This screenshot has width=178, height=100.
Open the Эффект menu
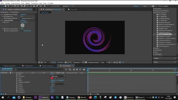coord(28,3)
